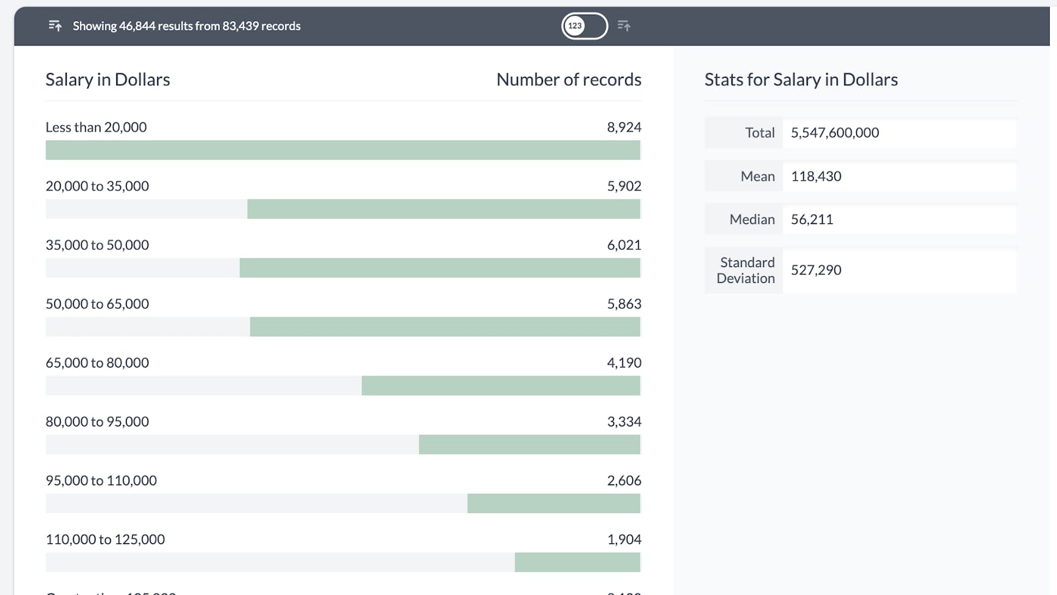Click the green bar for 35,000 to 50,000
This screenshot has height=595, width=1057.
pos(439,268)
